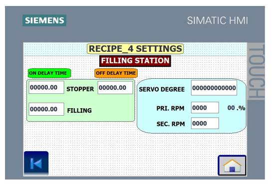
Task: Click the STOPPER label
Action: (80, 89)
